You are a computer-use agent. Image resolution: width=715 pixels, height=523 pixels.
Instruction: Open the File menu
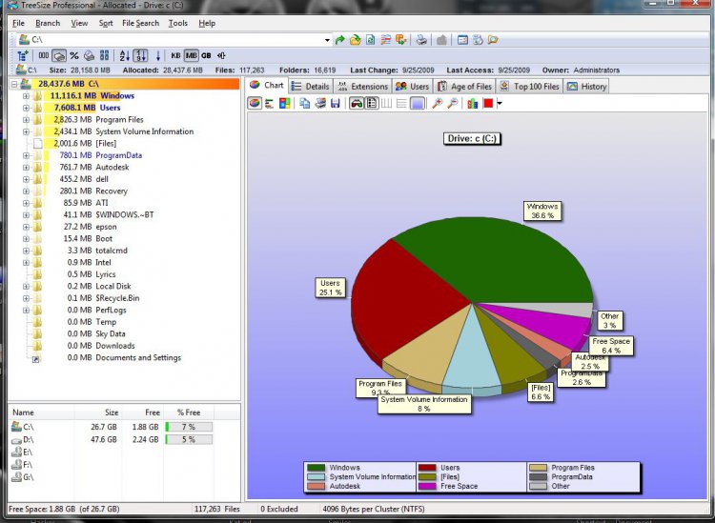coord(19,23)
